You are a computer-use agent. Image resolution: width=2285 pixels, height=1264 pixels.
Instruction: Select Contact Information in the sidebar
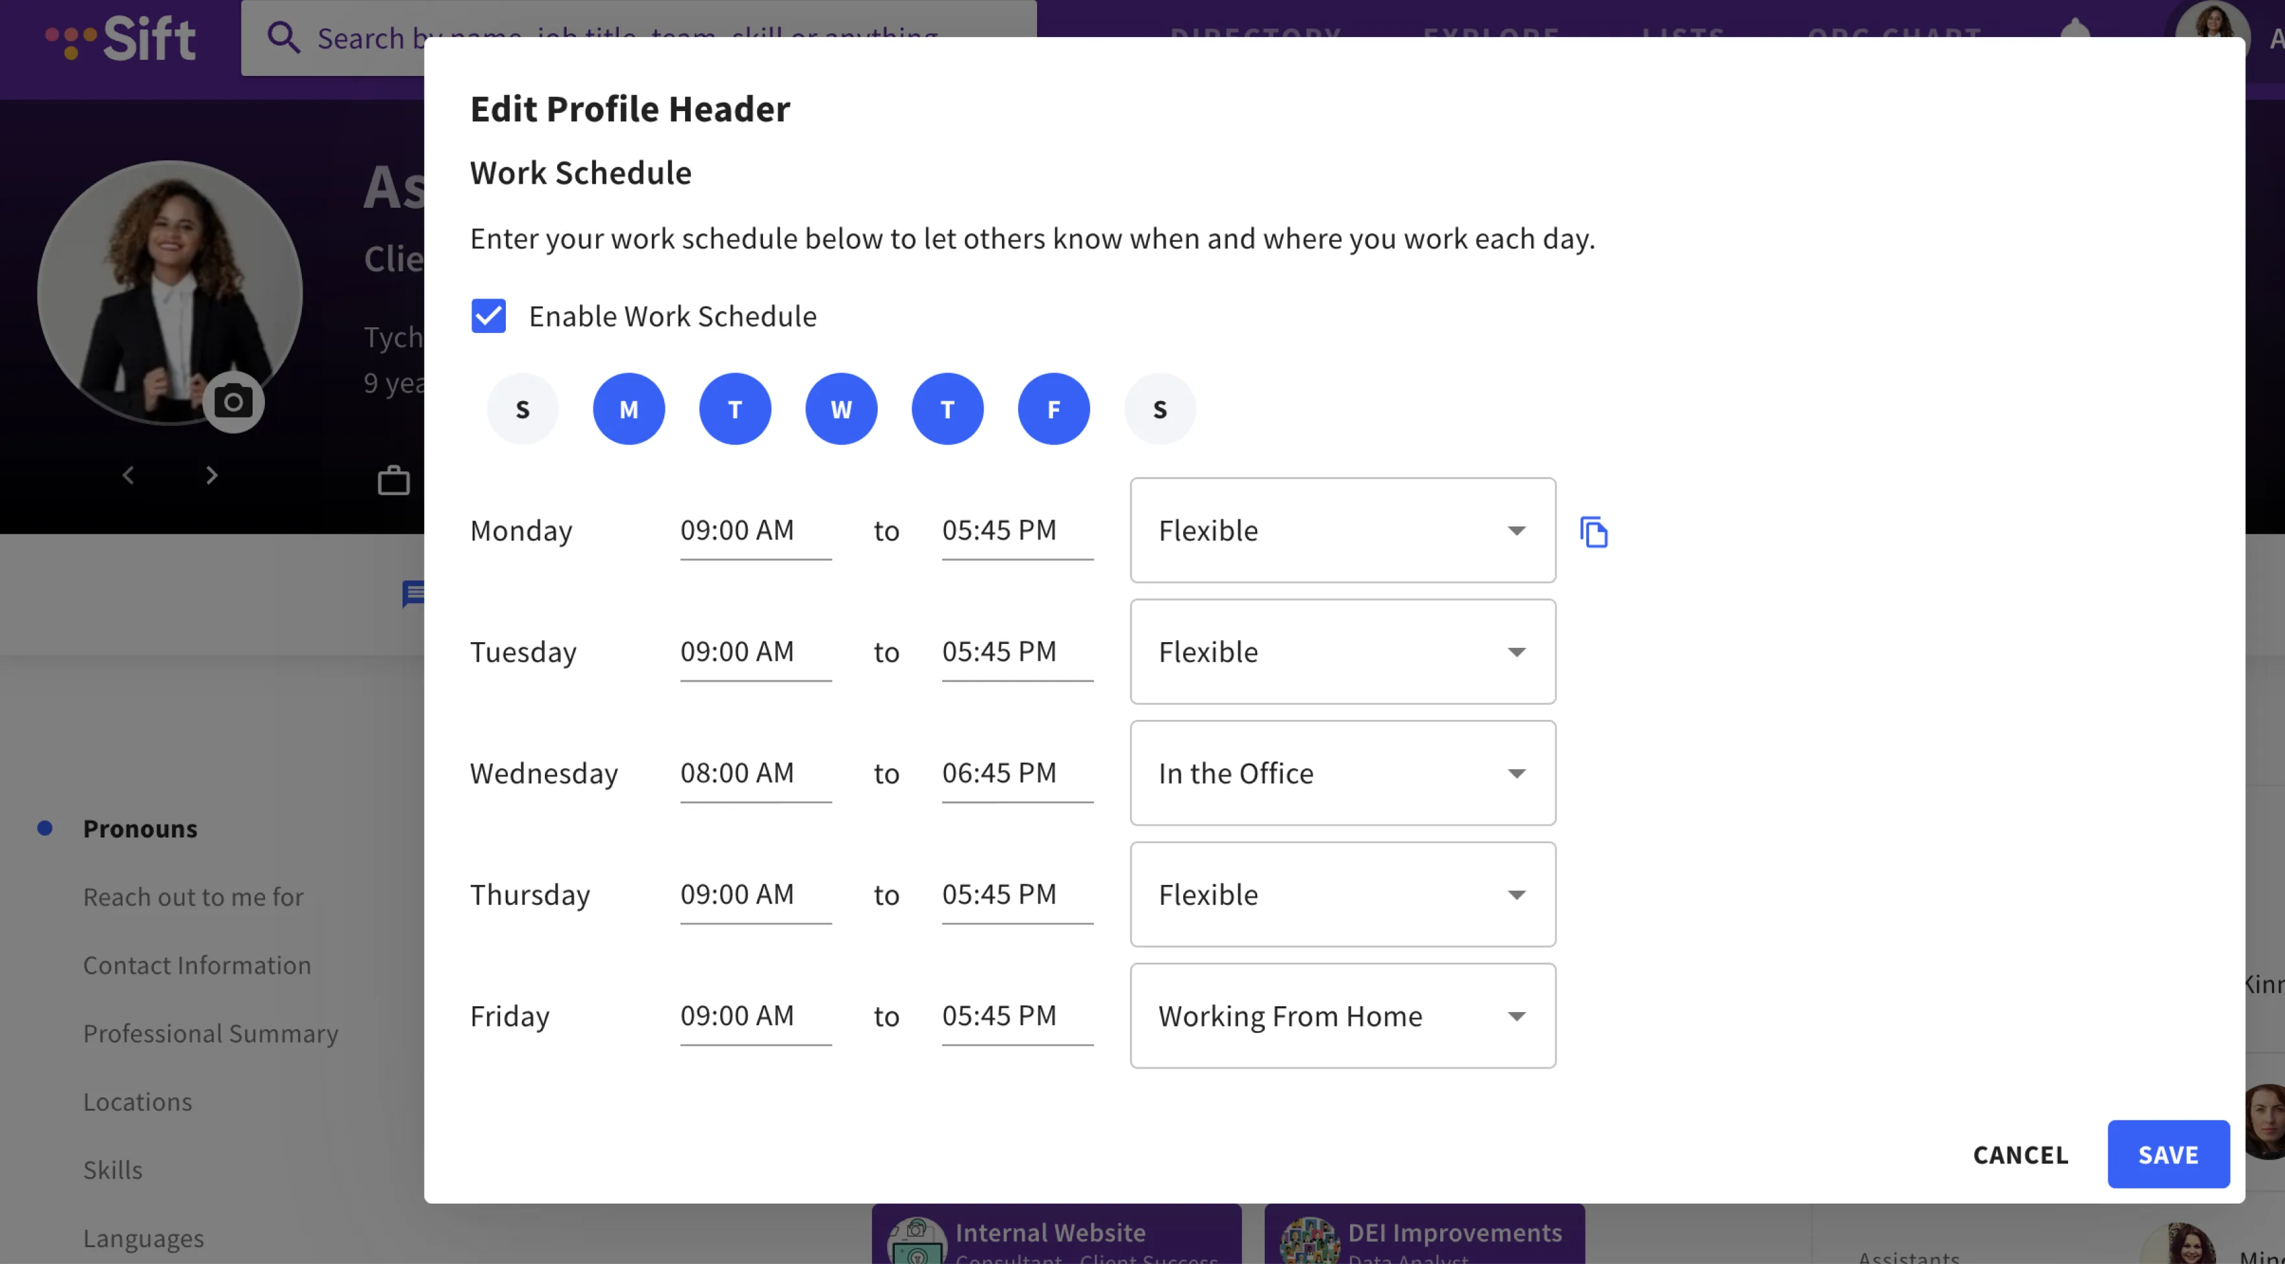click(197, 965)
